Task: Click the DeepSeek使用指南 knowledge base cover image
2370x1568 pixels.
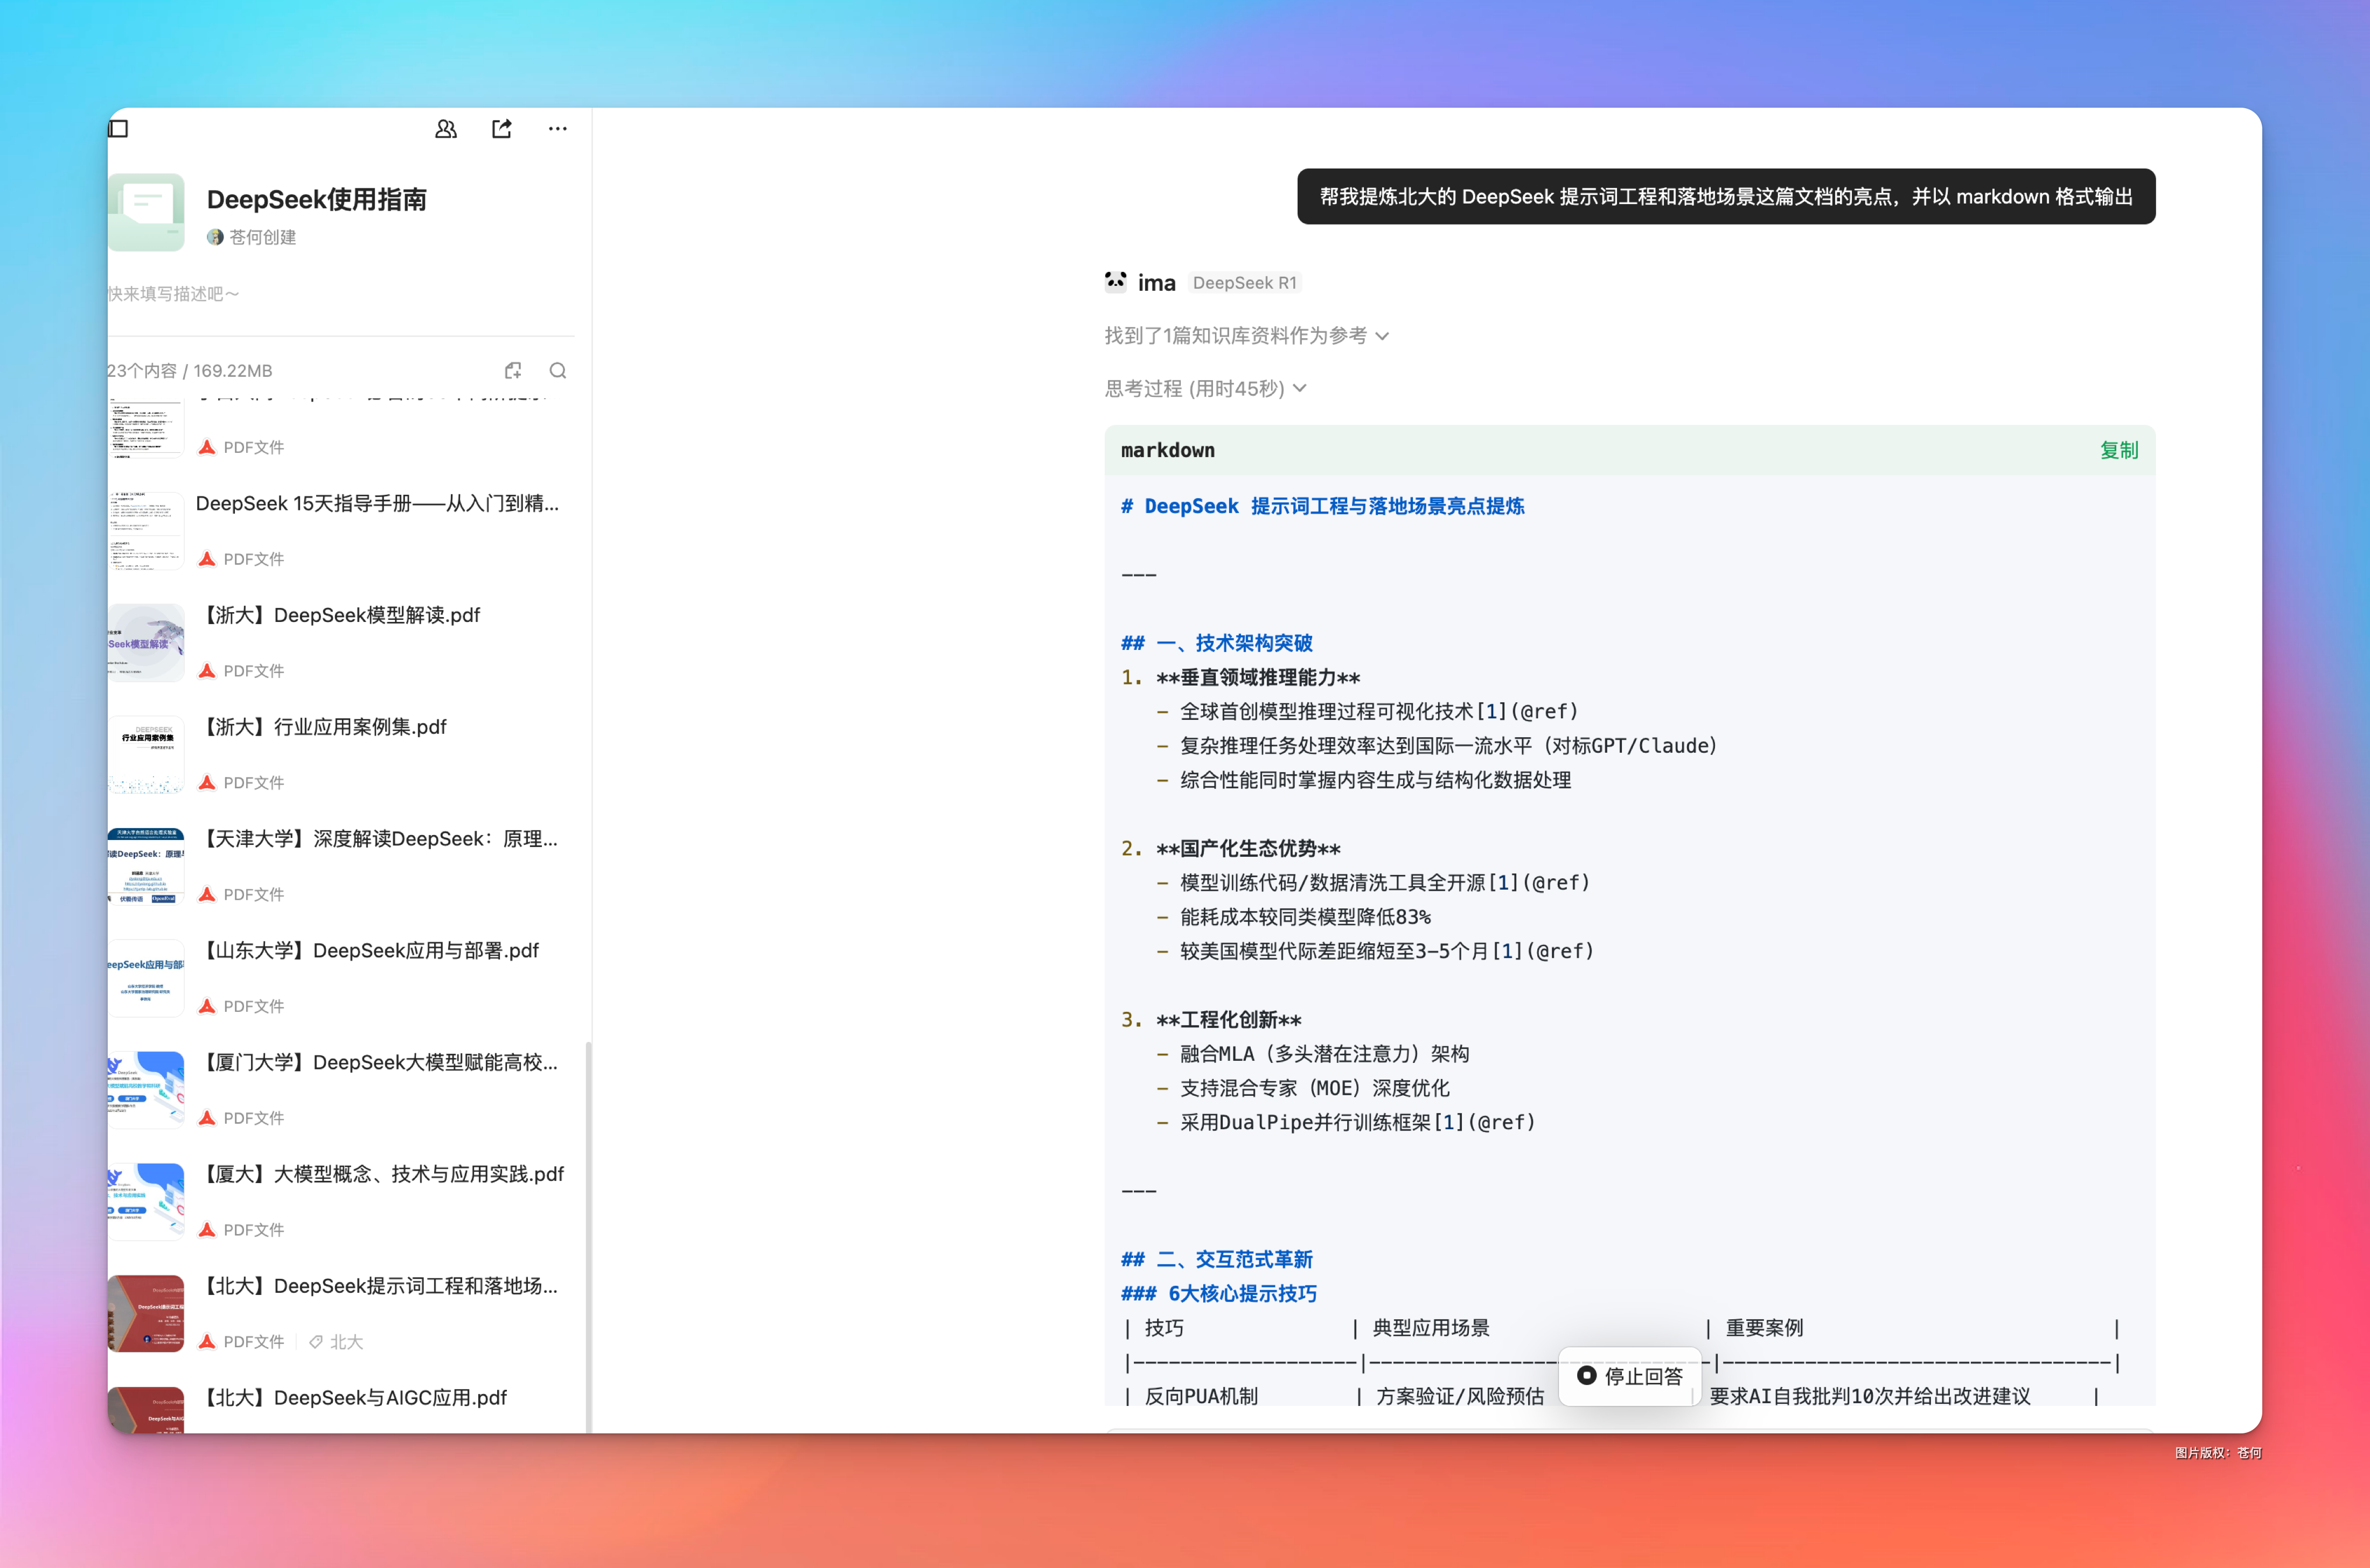Action: pos(146,212)
